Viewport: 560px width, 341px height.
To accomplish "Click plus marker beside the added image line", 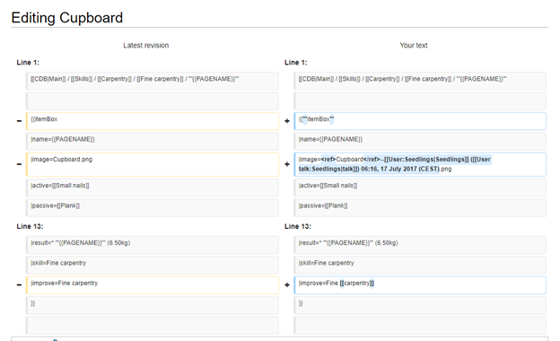I will click(x=287, y=164).
